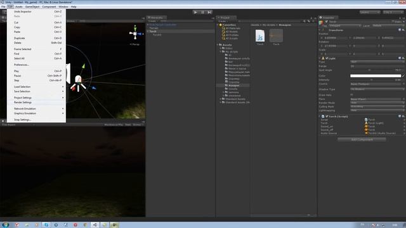Open the Layers dropdown in the toolbar

tap(370, 12)
